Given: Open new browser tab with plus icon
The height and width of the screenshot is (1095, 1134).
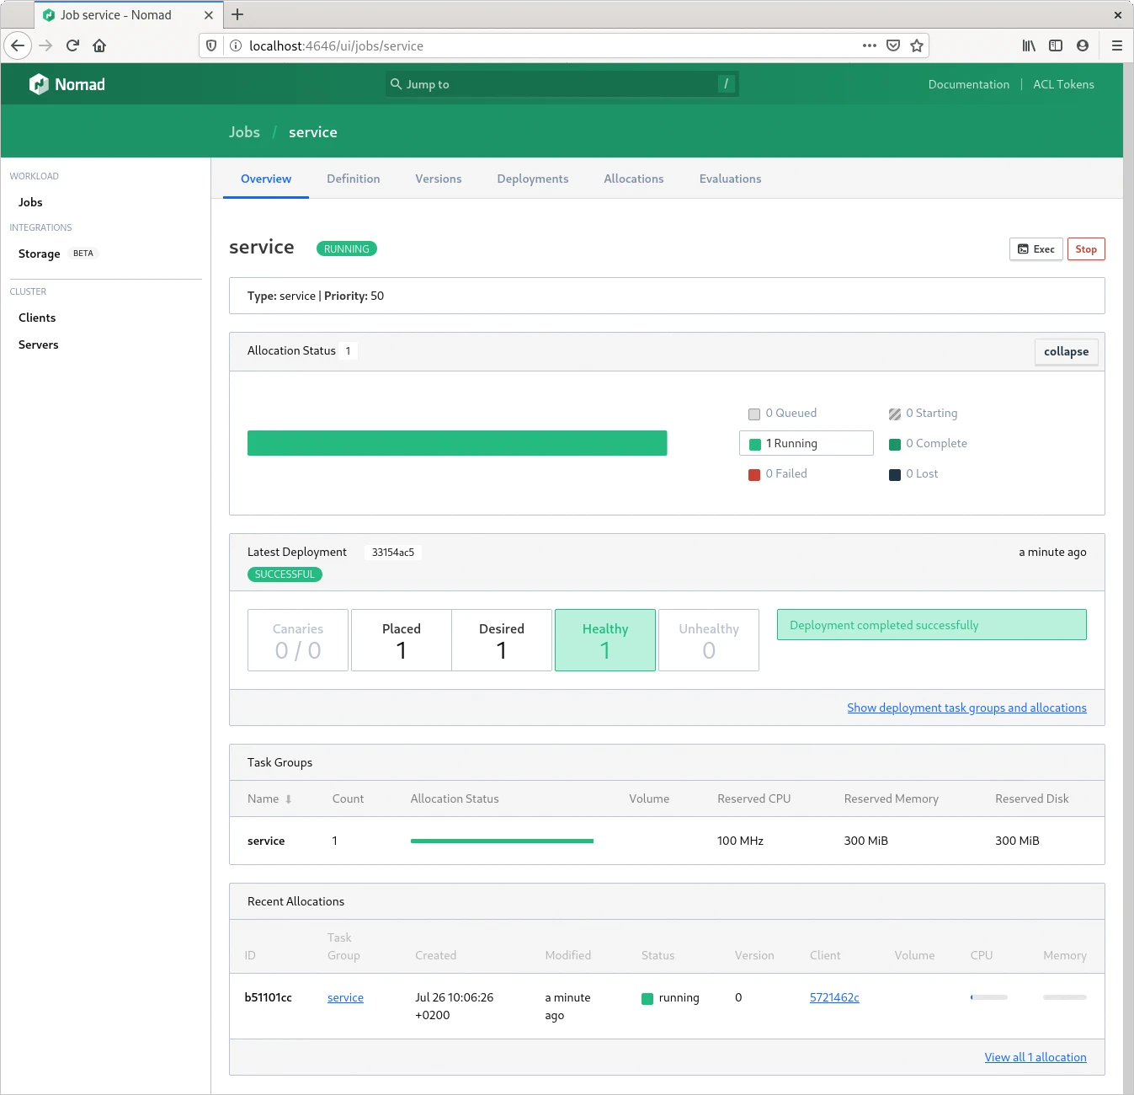Looking at the screenshot, I should (x=237, y=14).
